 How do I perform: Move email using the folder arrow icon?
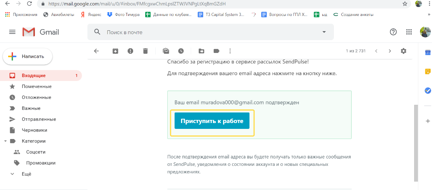coord(202,51)
